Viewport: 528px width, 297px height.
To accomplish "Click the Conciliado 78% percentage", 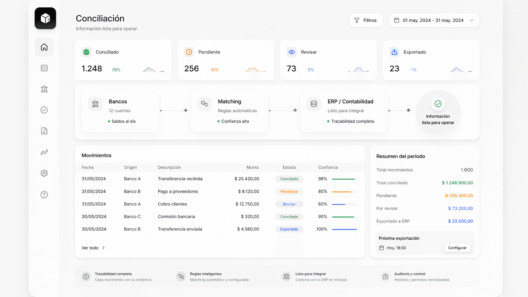I will tap(116, 70).
